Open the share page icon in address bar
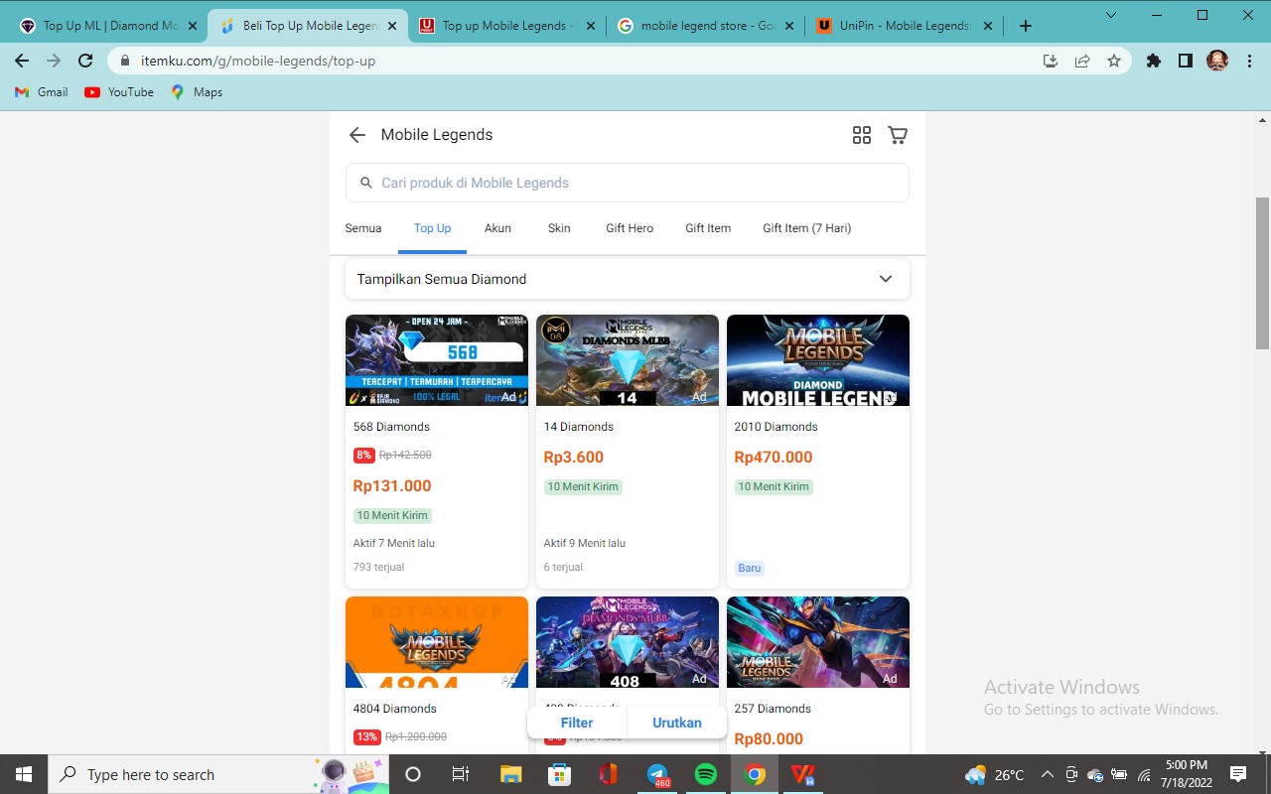Viewport: 1271px width, 794px height. pos(1082,61)
